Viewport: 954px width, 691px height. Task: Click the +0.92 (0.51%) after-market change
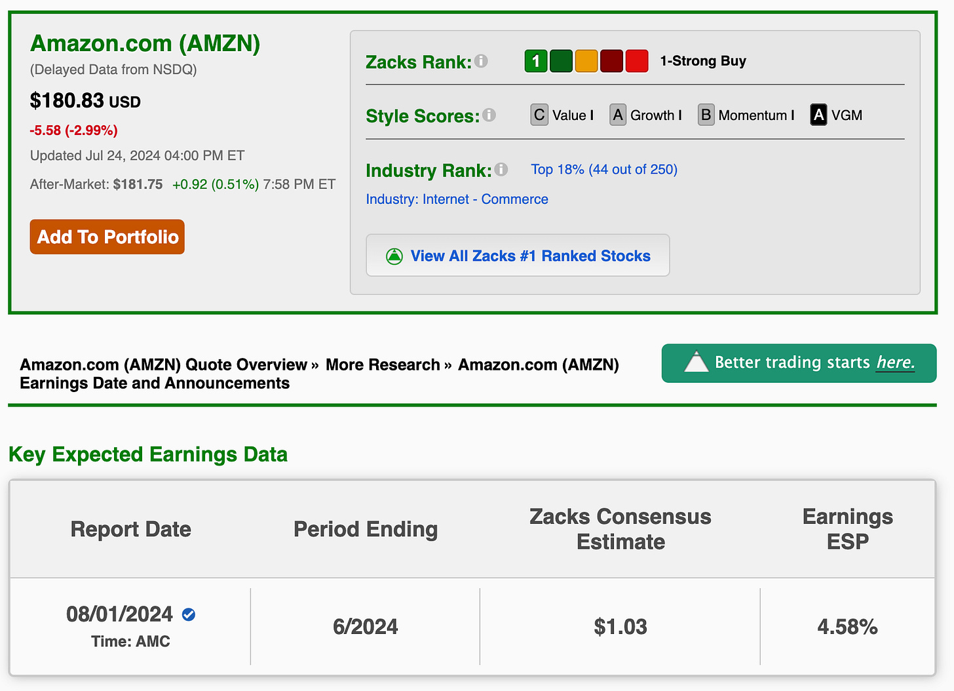[x=216, y=184]
